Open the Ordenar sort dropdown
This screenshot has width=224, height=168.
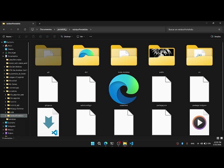click(66, 36)
